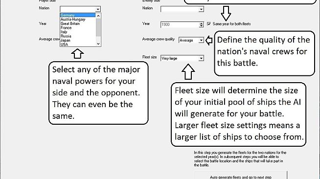Increase enemy year with up spinner arrow
Image resolution: width=320 pixels, height=179 pixels.
pyautogui.click(x=202, y=23)
